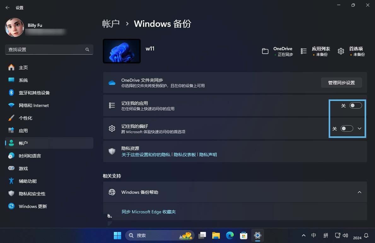Click the w11 desktop wallpaper thumbnail
Viewport: 375px width, 243px height.
point(121,51)
